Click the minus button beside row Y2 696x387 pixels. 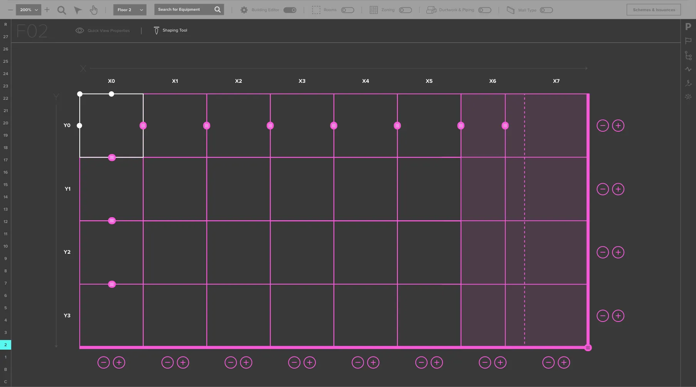603,252
